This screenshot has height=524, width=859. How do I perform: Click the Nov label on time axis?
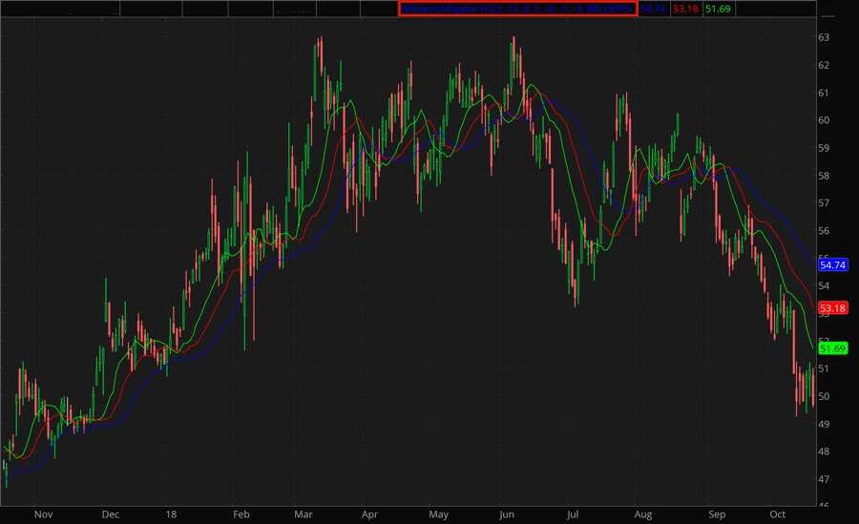[43, 514]
